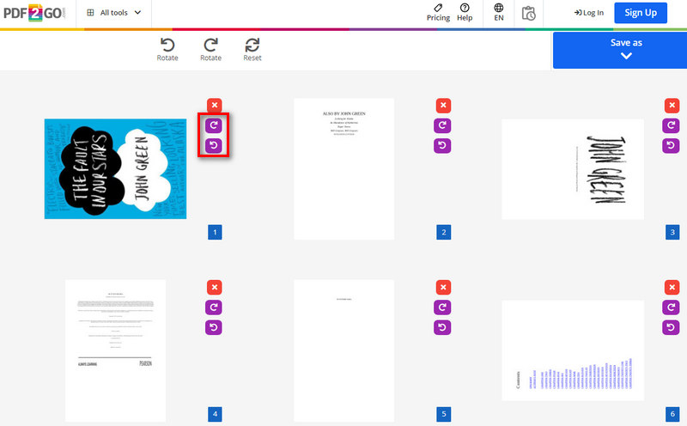
Task: Rotate page 1 counterclockwise
Action: click(x=214, y=145)
